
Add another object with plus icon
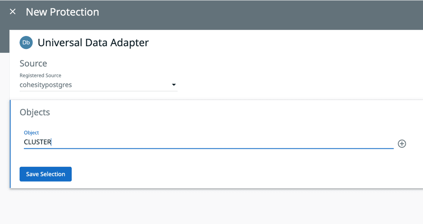coord(402,144)
